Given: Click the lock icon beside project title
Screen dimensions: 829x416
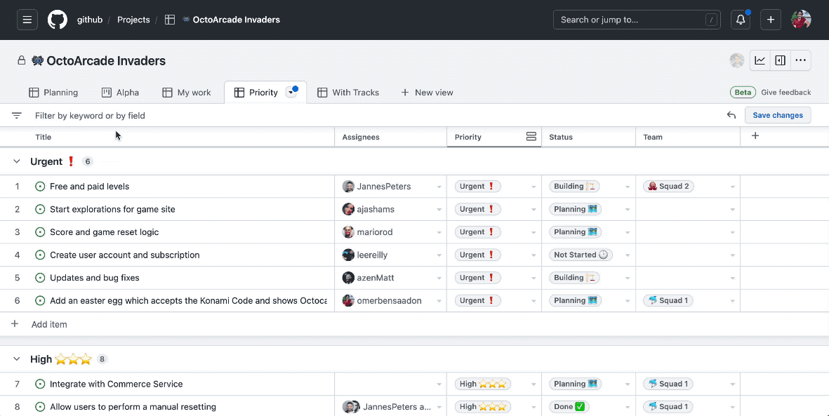Looking at the screenshot, I should [21, 60].
